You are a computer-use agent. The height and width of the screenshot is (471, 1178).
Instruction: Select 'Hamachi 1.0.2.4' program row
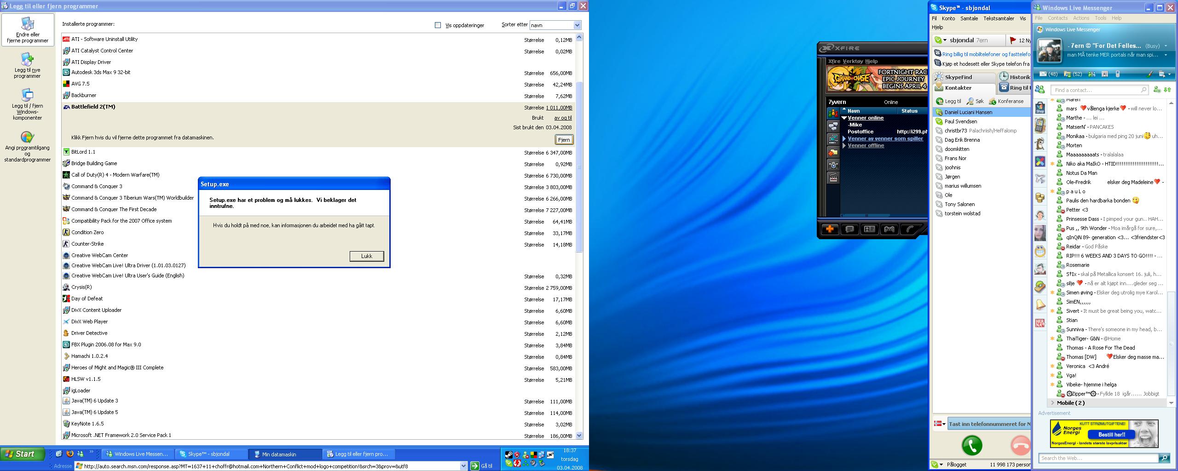pos(318,356)
